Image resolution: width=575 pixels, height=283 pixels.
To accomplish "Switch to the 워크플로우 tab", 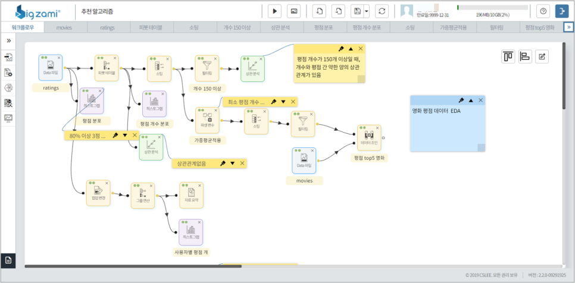I will (23, 27).
